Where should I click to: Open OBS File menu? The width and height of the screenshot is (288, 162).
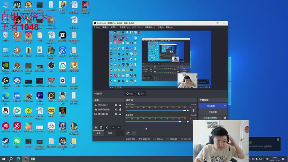(97, 27)
